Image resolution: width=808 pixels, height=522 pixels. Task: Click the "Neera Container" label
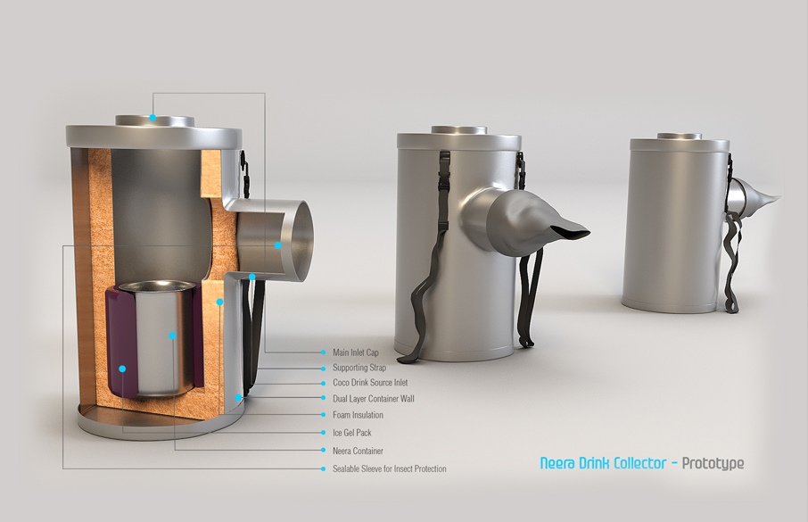click(x=358, y=451)
